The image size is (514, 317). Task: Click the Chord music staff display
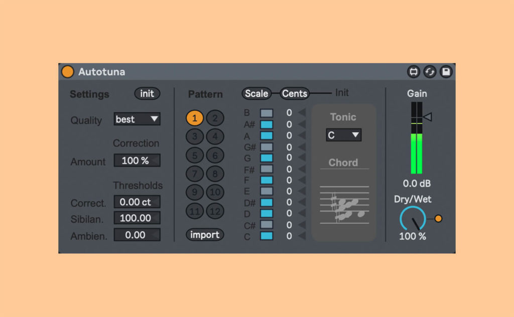click(x=344, y=205)
